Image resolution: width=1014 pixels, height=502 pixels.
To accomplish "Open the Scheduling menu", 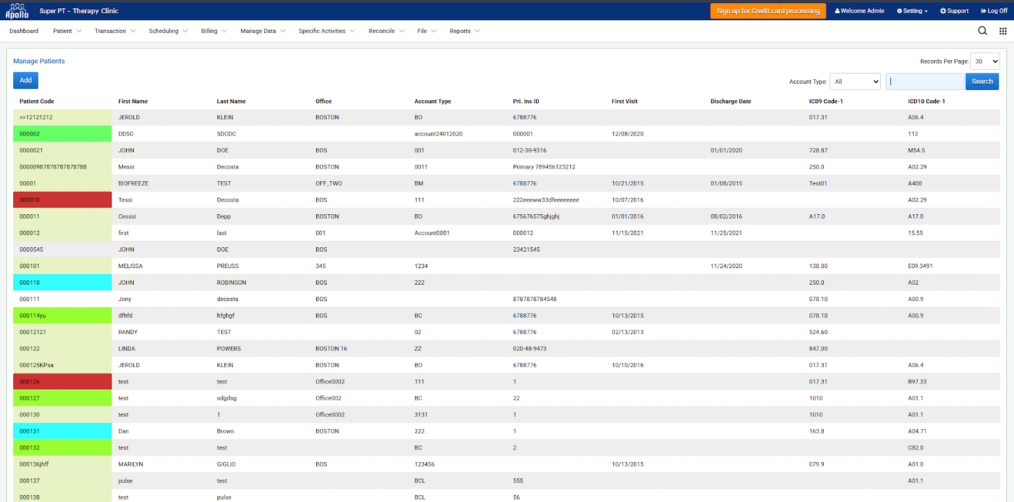I will (x=168, y=31).
